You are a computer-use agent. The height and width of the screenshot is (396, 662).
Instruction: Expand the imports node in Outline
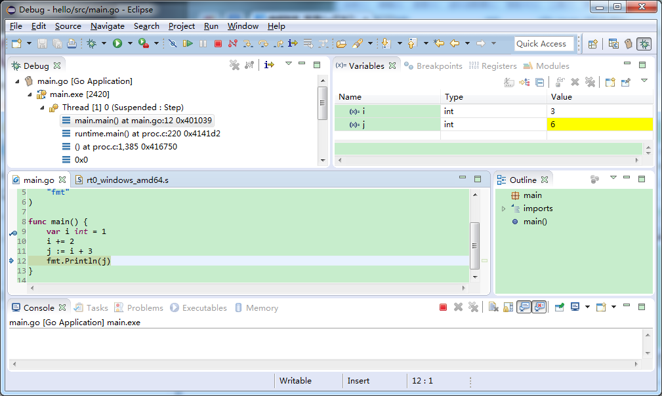[x=503, y=208]
